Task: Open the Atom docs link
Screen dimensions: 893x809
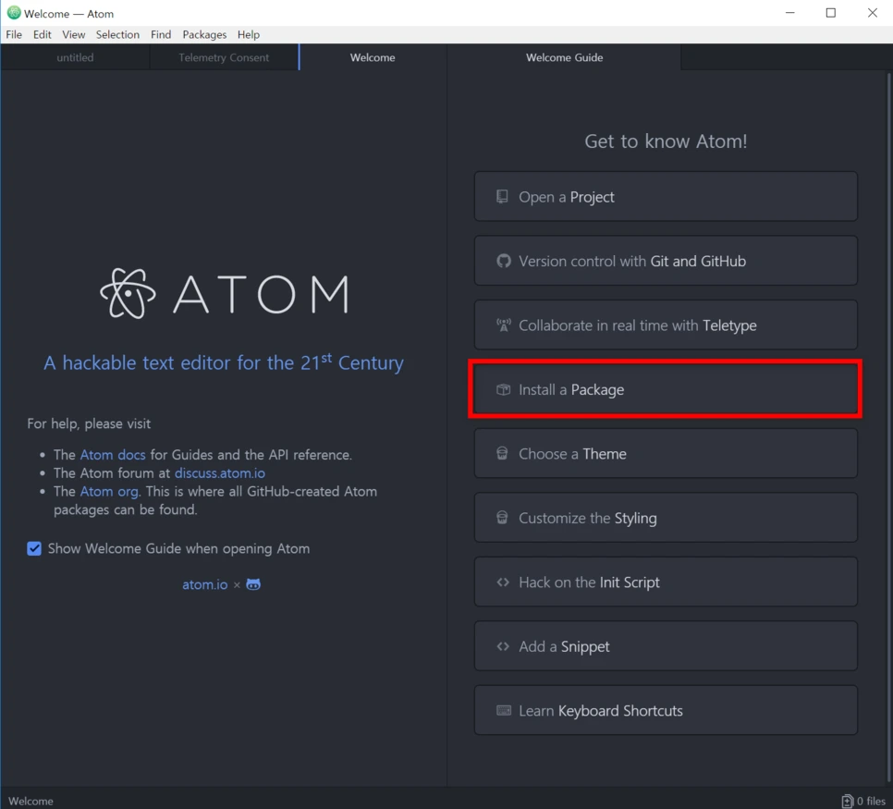Action: coord(113,455)
